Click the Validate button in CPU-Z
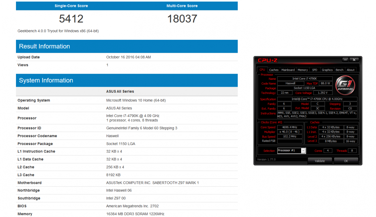This screenshot has width=376, height=217. click(320, 161)
